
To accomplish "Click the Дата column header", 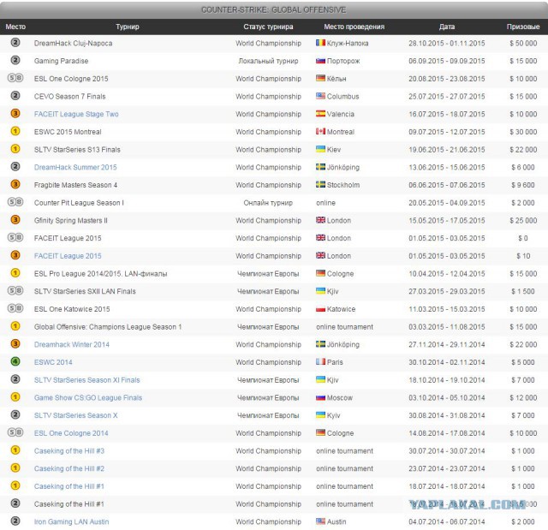I will (446, 27).
